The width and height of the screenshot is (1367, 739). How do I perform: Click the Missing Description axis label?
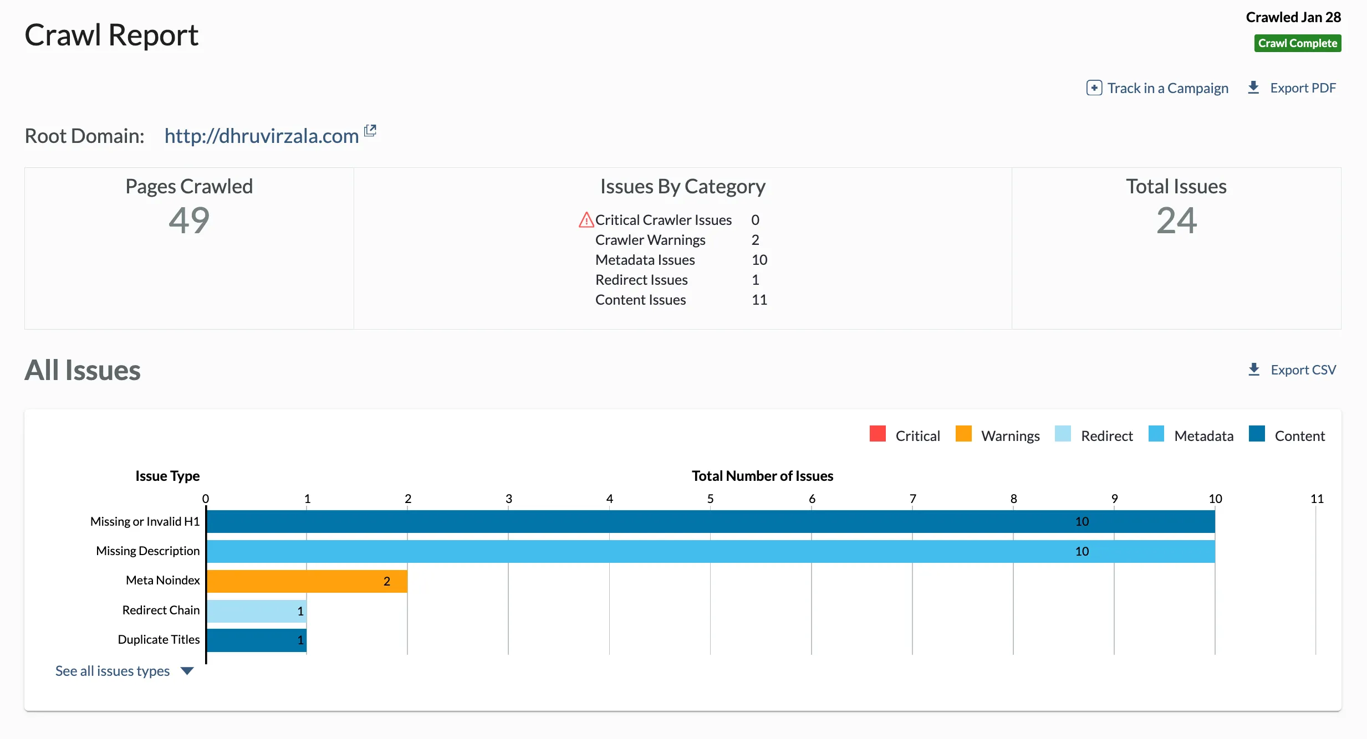pos(147,551)
